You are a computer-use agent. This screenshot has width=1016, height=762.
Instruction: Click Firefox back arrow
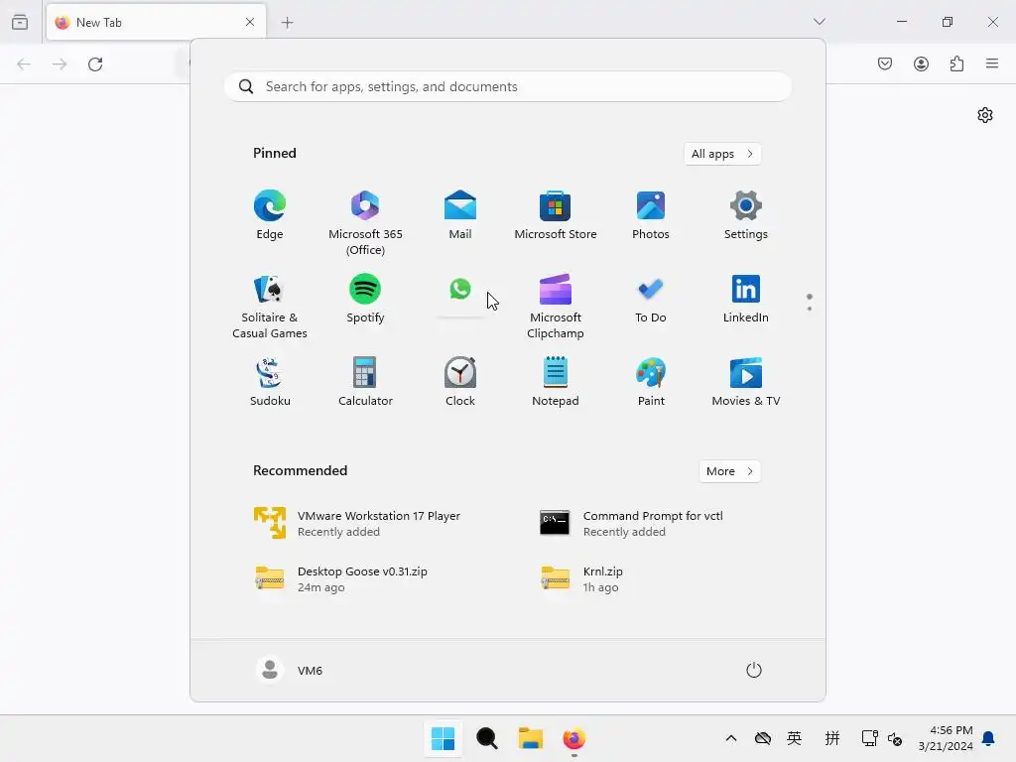(x=24, y=64)
